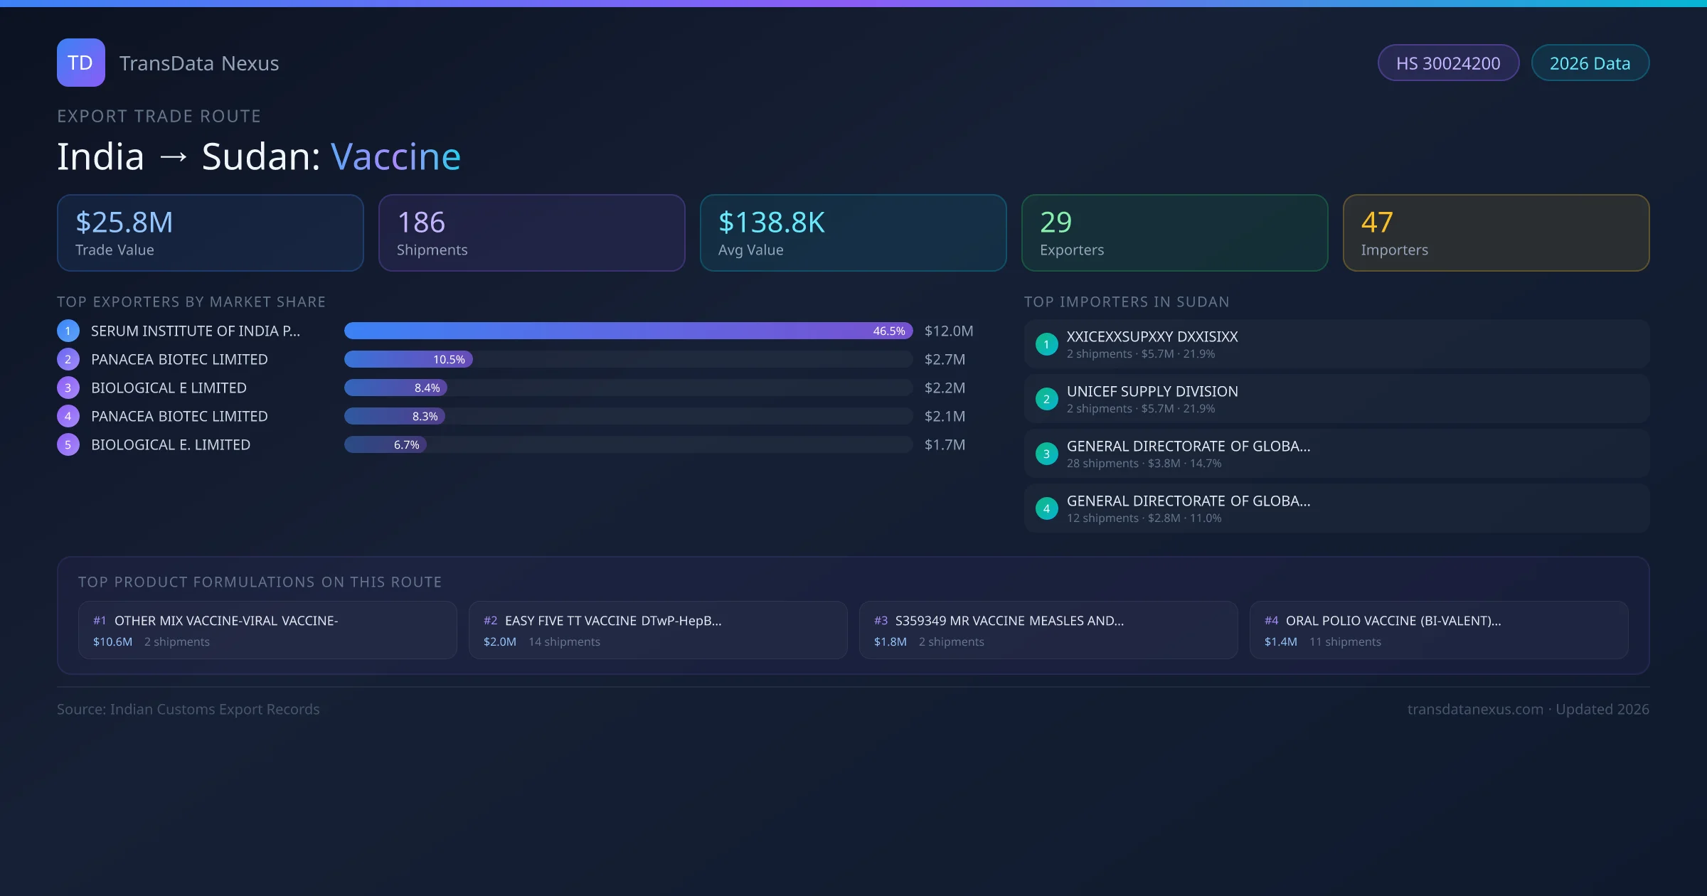Click the 2026 Data pill
1707x896 pixels.
tap(1590, 63)
